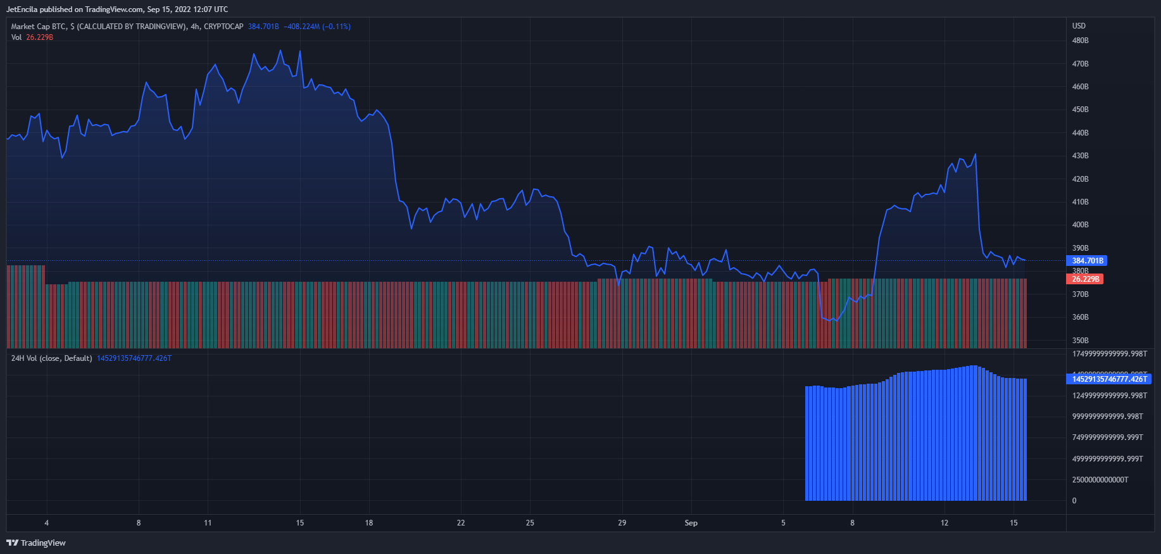
Task: Click the red 26.229B volume label
Action: 1085,279
